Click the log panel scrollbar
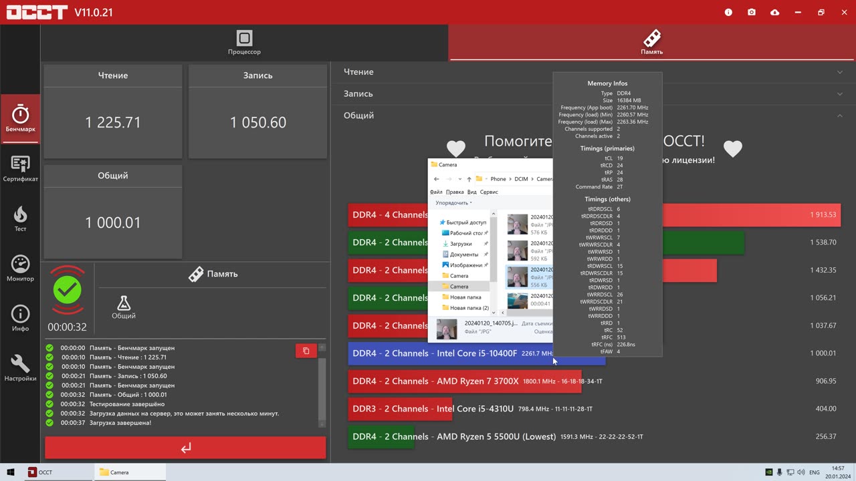The width and height of the screenshot is (856, 481). pyautogui.click(x=322, y=389)
